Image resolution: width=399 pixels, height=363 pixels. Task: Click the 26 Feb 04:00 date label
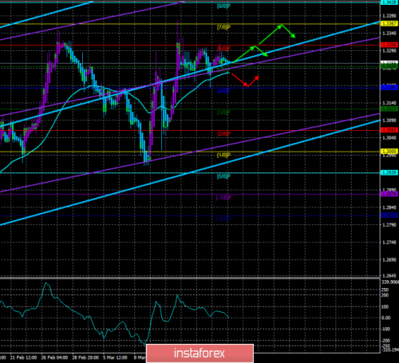coord(54,357)
